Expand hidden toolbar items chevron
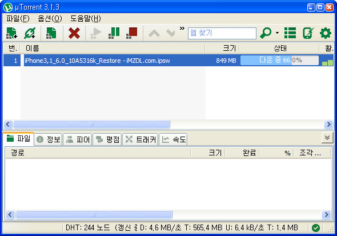Image resolution: width=337 pixels, height=236 pixels. point(182,29)
